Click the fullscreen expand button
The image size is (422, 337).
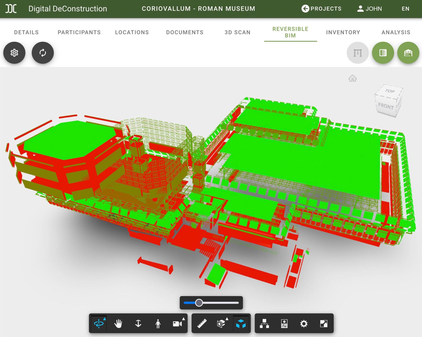coord(324,323)
